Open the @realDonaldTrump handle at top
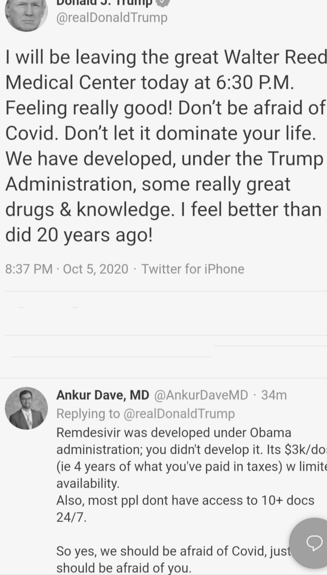 112,17
